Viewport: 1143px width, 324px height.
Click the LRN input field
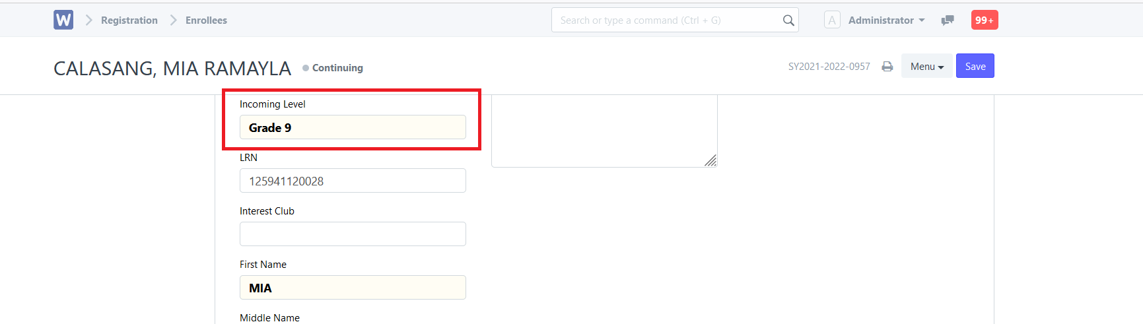pos(353,181)
